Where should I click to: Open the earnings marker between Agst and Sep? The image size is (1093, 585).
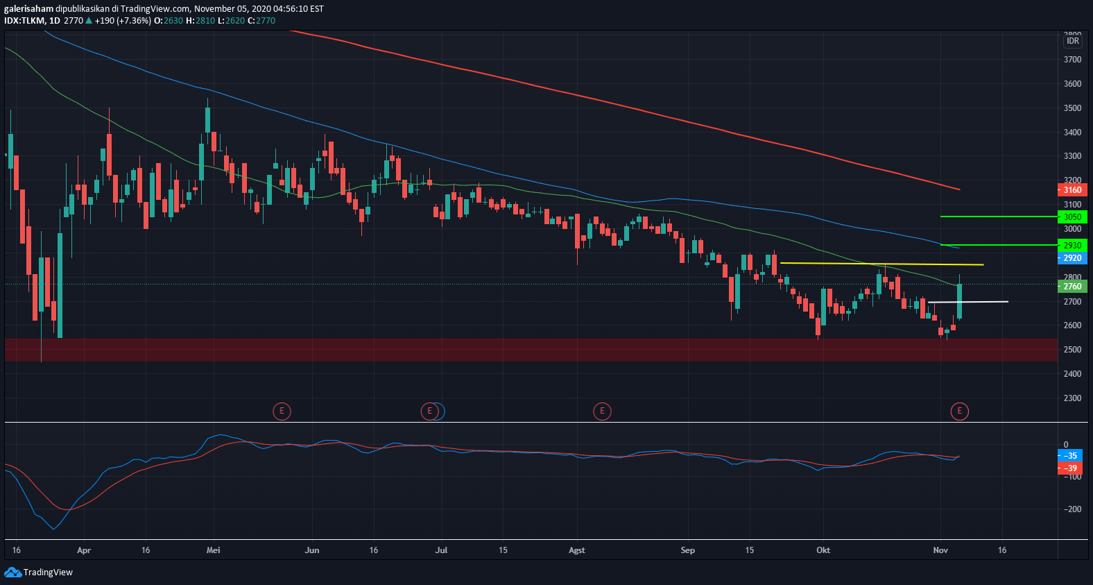tap(602, 412)
